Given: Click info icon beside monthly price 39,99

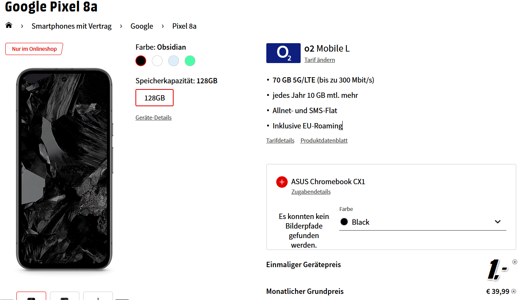Looking at the screenshot, I should click(514, 292).
